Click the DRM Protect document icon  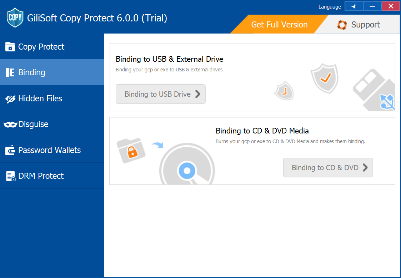click(10, 176)
